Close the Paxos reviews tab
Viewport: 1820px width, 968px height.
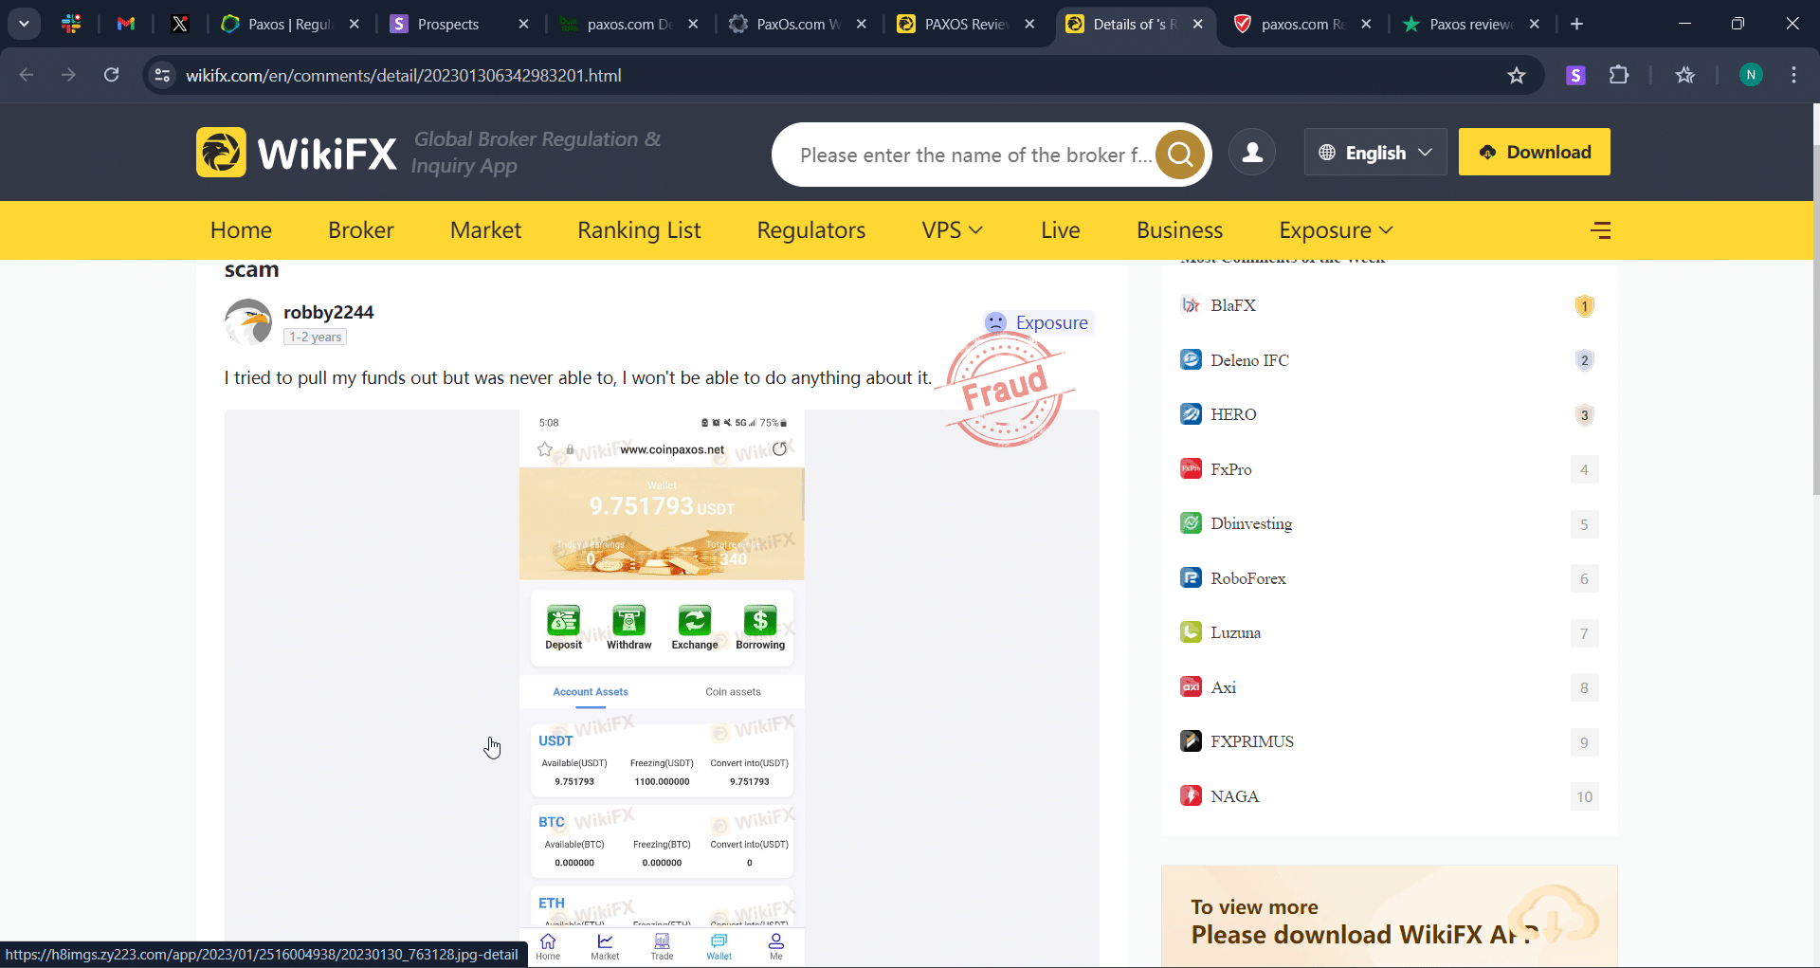click(1535, 25)
